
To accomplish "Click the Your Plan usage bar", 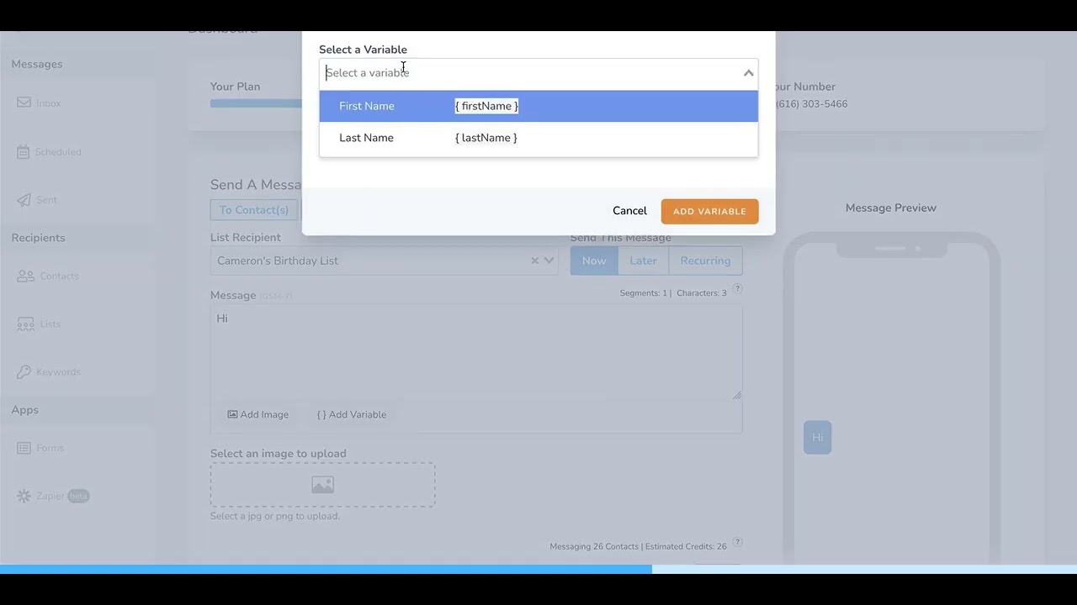I will pos(256,104).
